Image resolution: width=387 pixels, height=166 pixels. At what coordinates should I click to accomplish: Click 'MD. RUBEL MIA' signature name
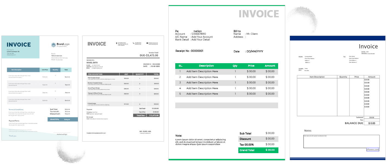point(145,132)
